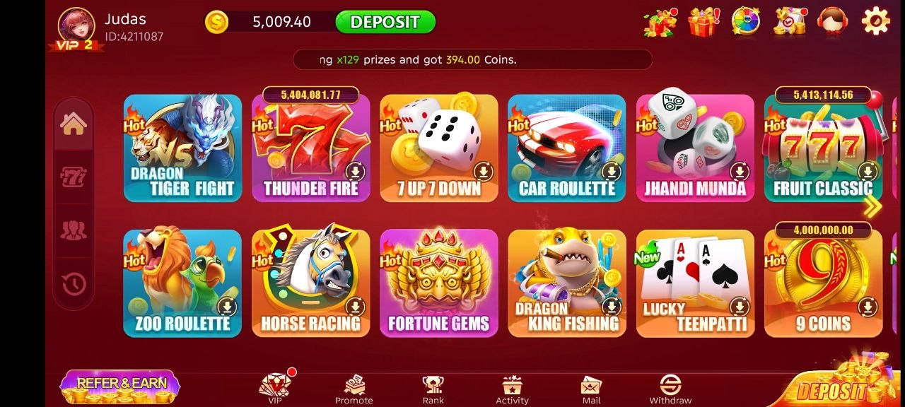
Task: Click the green DEPOSIT button
Action: tap(385, 22)
